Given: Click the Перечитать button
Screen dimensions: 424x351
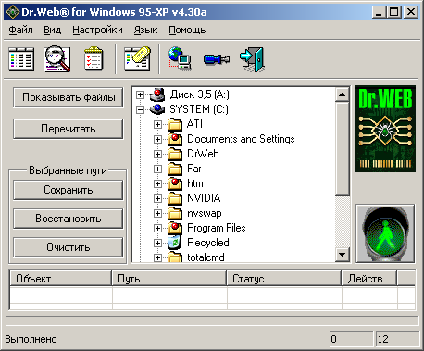Looking at the screenshot, I should point(69,129).
